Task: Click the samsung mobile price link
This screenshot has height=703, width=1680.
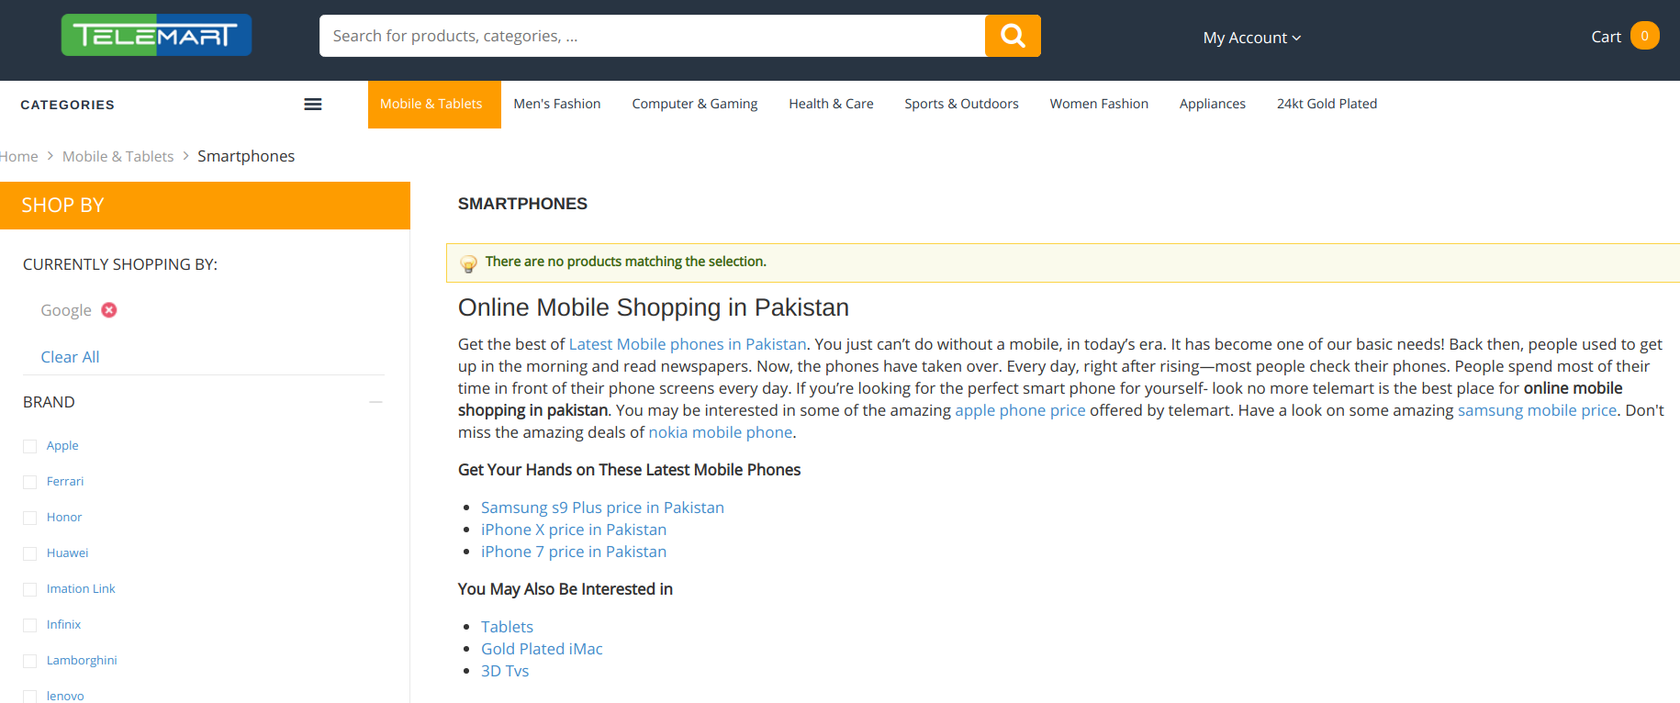Action: (1537, 410)
